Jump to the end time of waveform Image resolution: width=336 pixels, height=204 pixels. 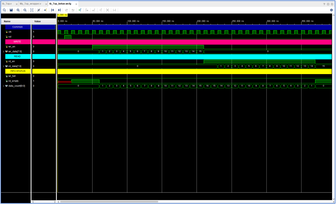coord(59,10)
